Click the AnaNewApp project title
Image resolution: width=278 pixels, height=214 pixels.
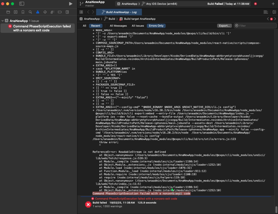click(x=95, y=2)
